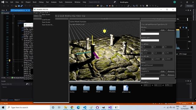Viewport: 196px width, 110px height.
Task: Click the red stop debugging icon
Action: pyautogui.click(x=110, y=6)
